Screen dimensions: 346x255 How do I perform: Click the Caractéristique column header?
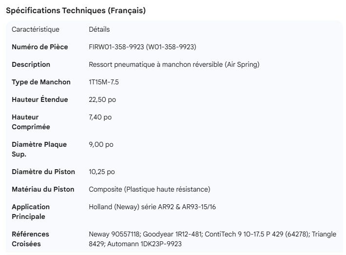click(36, 29)
